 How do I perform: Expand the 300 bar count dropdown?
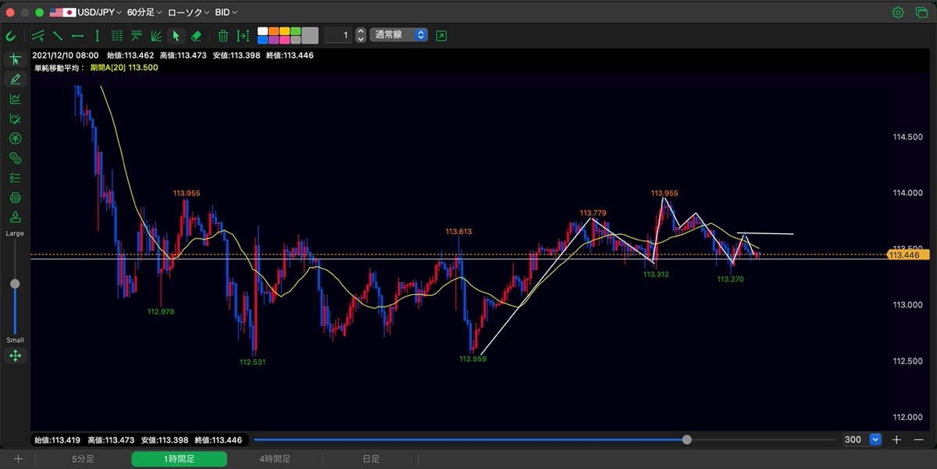(x=875, y=440)
